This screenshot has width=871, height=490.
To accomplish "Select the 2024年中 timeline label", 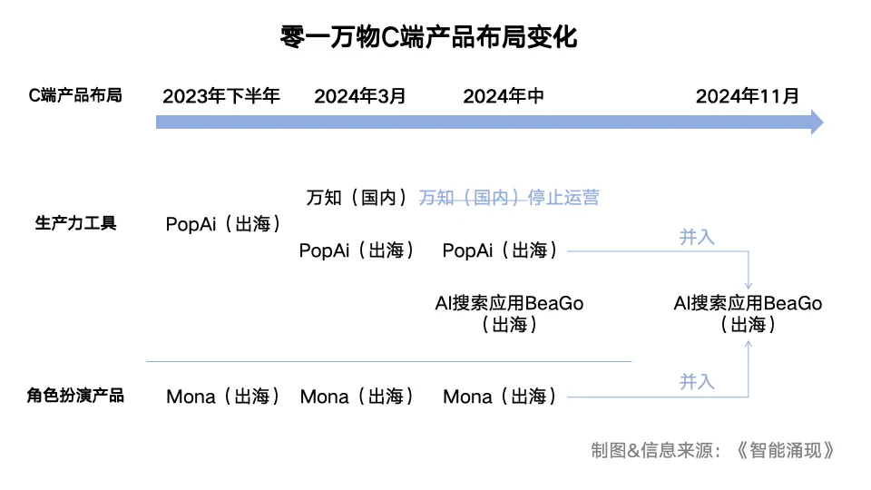I will 504,96.
